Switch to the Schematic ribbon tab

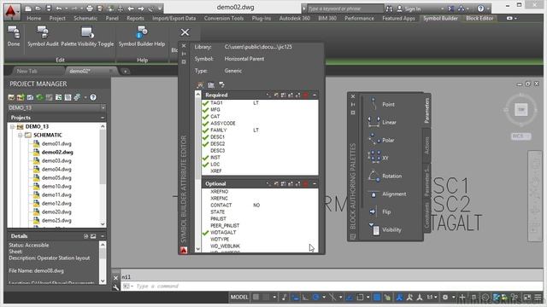[85, 18]
